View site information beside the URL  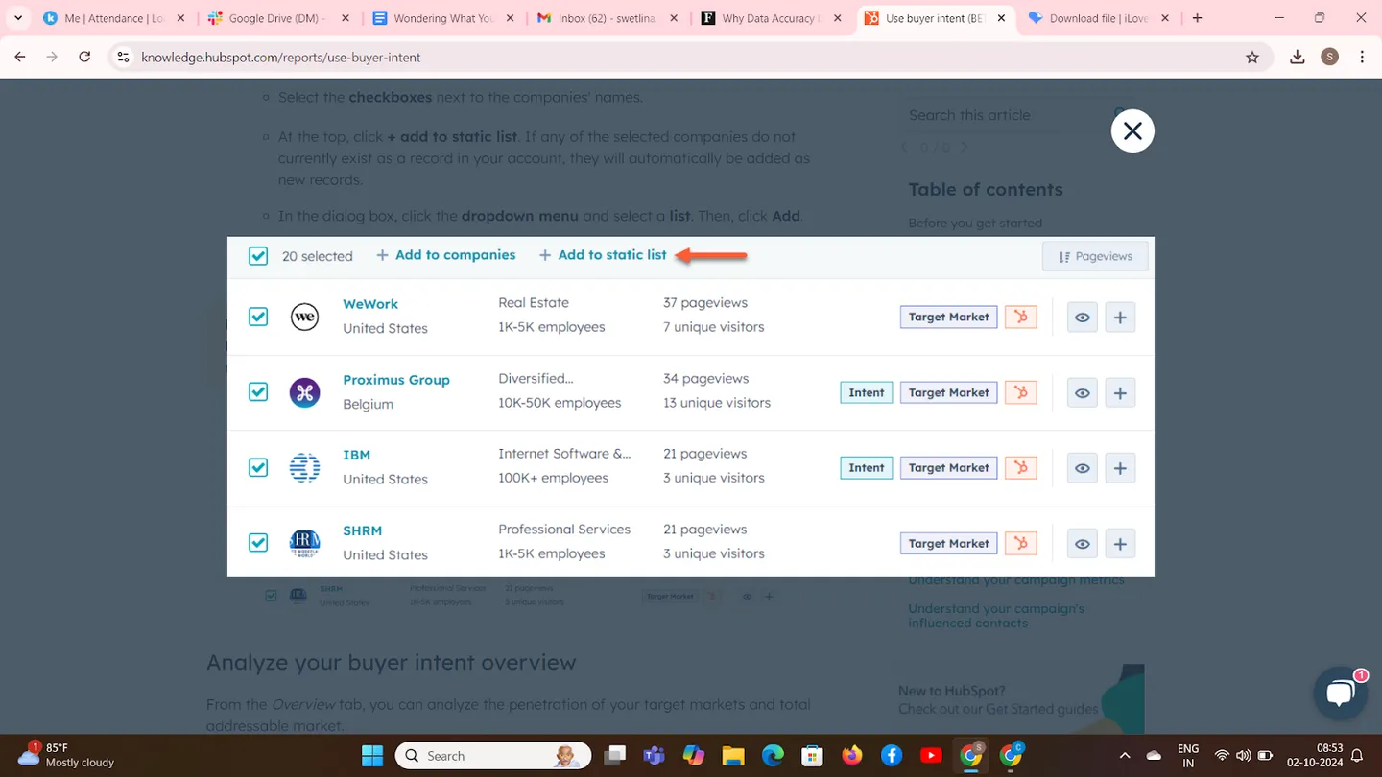tap(123, 58)
